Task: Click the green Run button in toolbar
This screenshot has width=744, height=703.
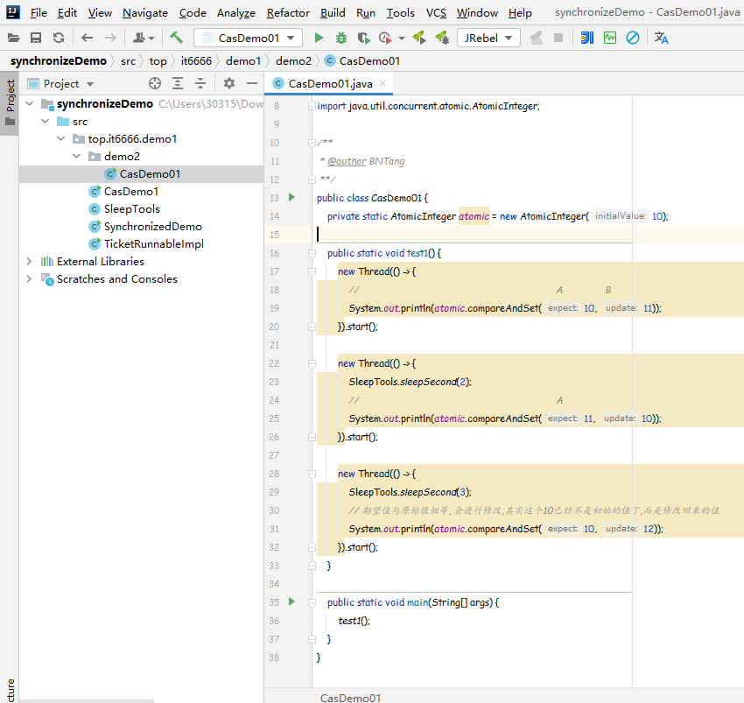Action: pos(319,38)
